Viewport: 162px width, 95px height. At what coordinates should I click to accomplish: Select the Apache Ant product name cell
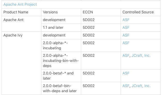[21, 24]
